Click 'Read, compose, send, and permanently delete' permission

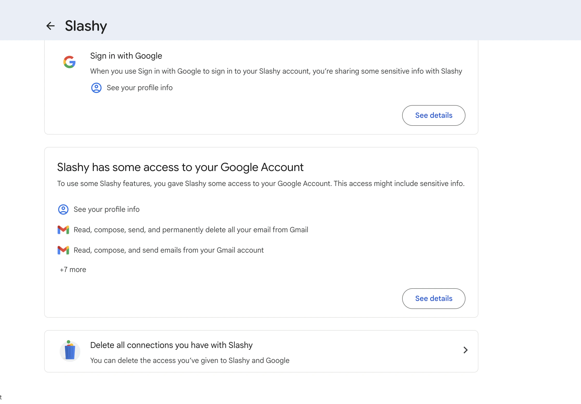click(x=191, y=230)
